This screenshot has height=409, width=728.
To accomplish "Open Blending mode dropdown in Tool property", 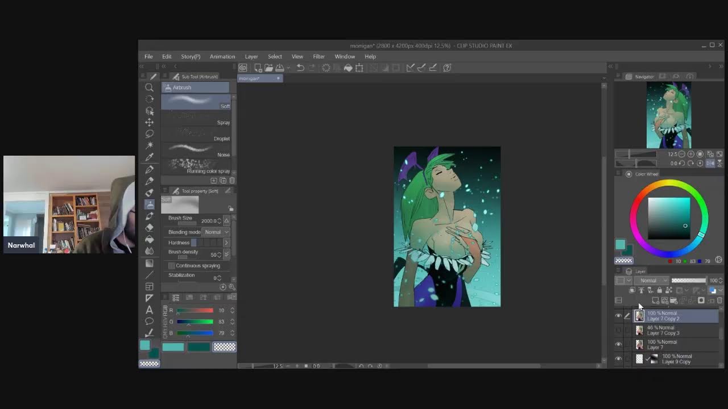I will pos(216,232).
